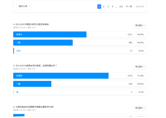Go to page 2 of results
The height and width of the screenshot is (118, 166).
pos(103,6)
